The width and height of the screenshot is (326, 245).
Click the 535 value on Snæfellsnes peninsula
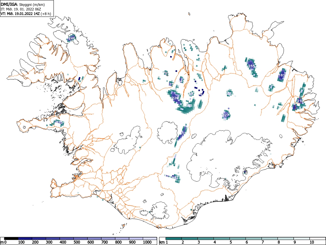[x=59, y=122]
